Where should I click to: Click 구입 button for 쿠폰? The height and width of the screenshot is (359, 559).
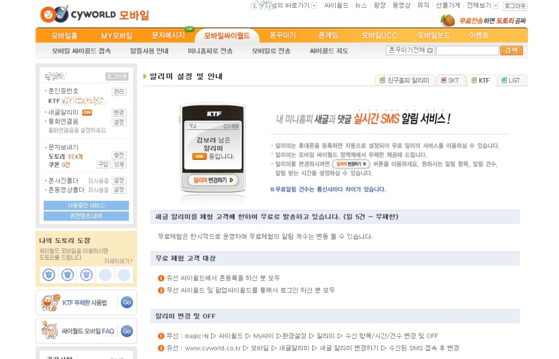pos(103,164)
